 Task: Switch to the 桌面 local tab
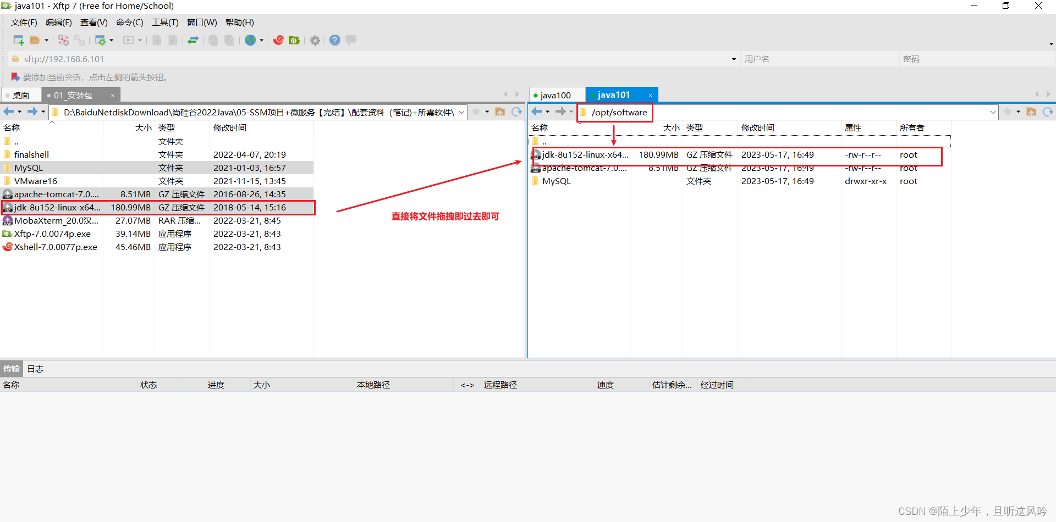click(x=21, y=95)
